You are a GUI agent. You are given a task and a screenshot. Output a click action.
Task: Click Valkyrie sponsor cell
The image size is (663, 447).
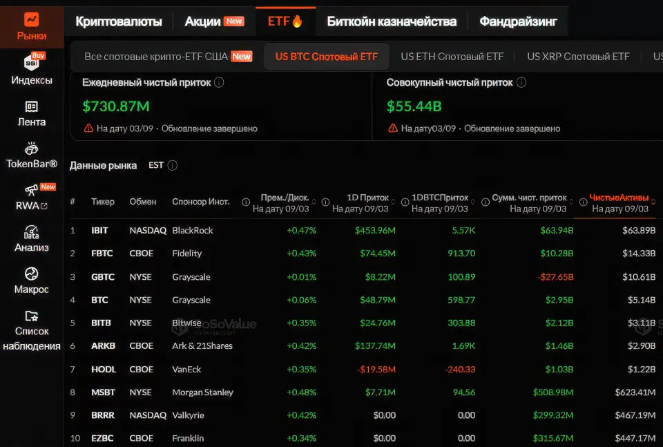pyautogui.click(x=188, y=415)
